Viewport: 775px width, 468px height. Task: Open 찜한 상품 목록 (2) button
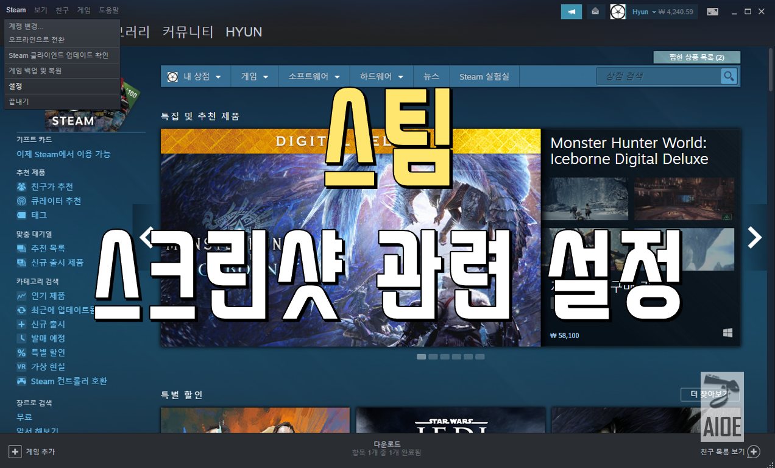pos(696,57)
